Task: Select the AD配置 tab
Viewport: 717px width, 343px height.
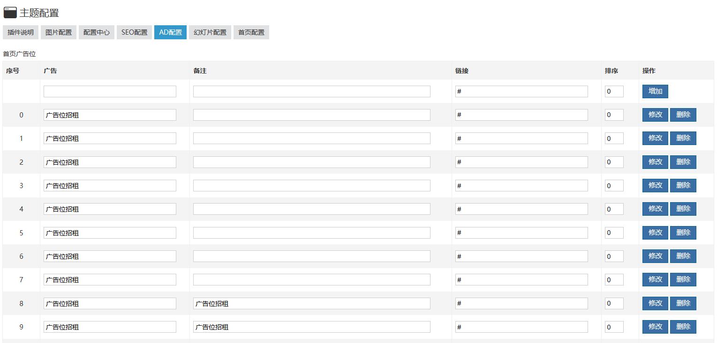Action: (170, 32)
